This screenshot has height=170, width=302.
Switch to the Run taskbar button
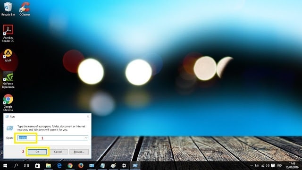(135, 166)
